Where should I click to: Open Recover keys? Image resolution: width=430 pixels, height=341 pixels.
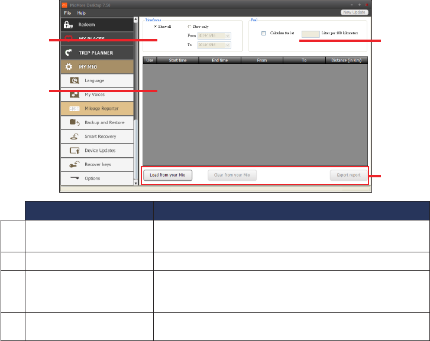tap(97, 164)
